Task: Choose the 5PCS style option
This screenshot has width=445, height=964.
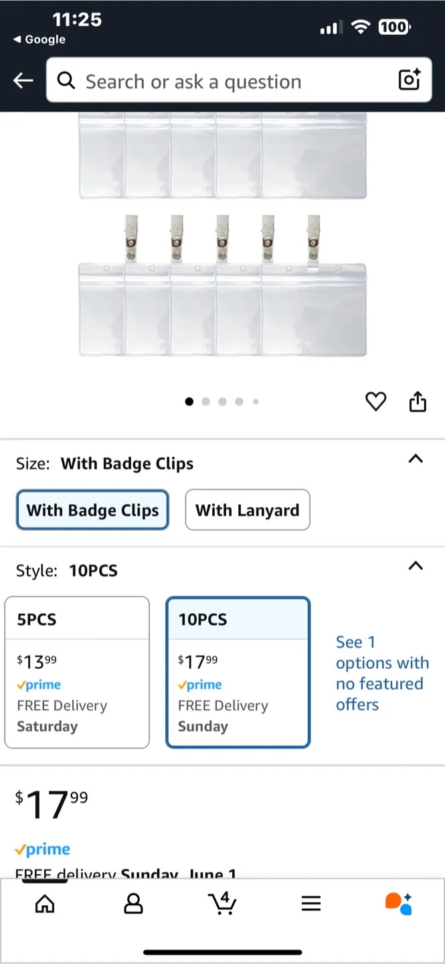Action: 77,672
